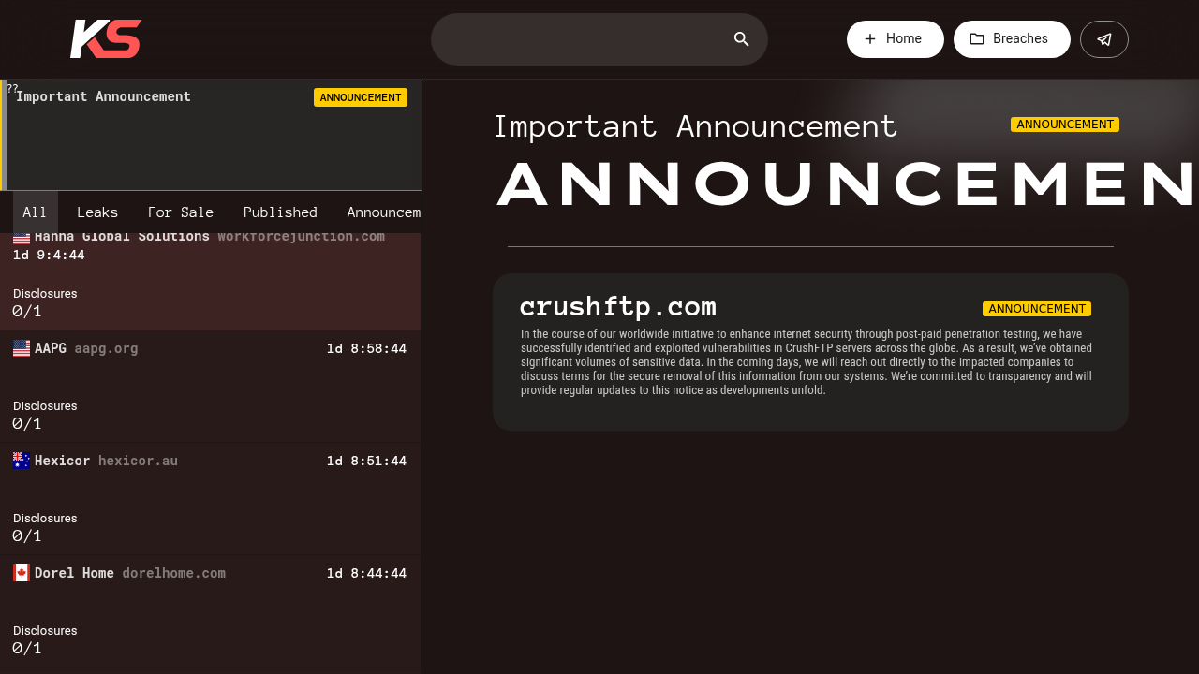Click the Australian flag beside Hexicor

tap(22, 461)
